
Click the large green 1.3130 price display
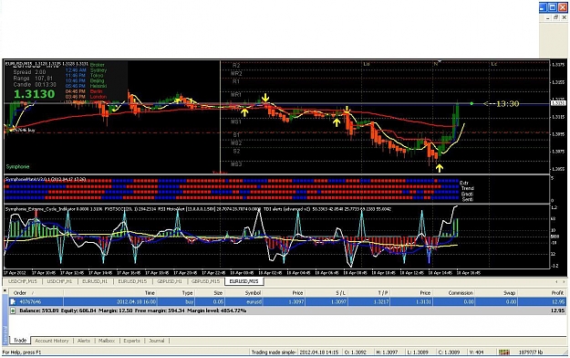pyautogui.click(x=34, y=94)
